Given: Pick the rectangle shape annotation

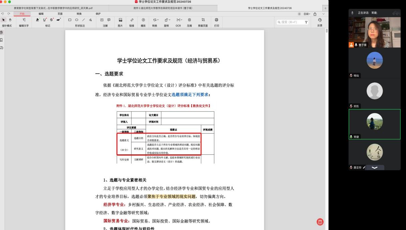Looking at the screenshot, I should (x=70, y=20).
